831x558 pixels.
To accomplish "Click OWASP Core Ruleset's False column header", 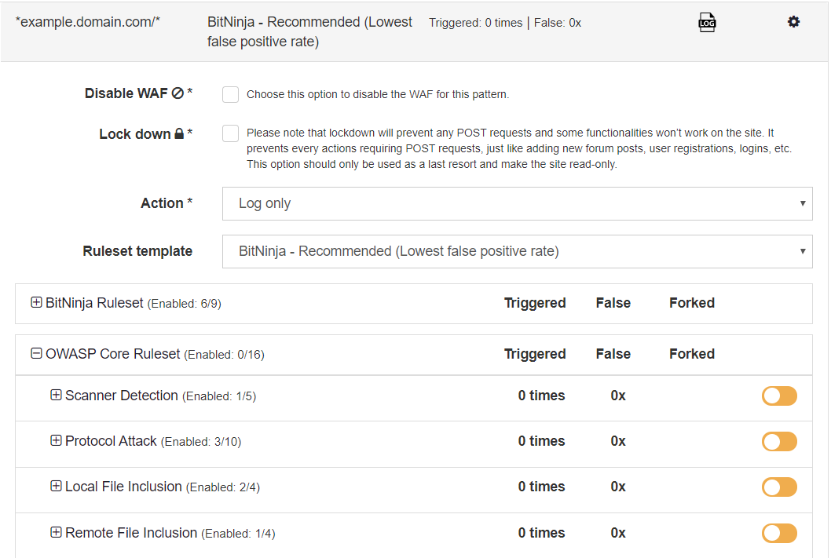I will tap(613, 354).
